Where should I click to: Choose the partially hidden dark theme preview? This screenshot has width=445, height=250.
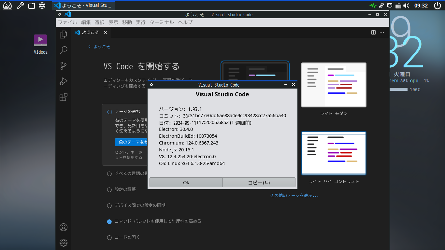point(255,71)
